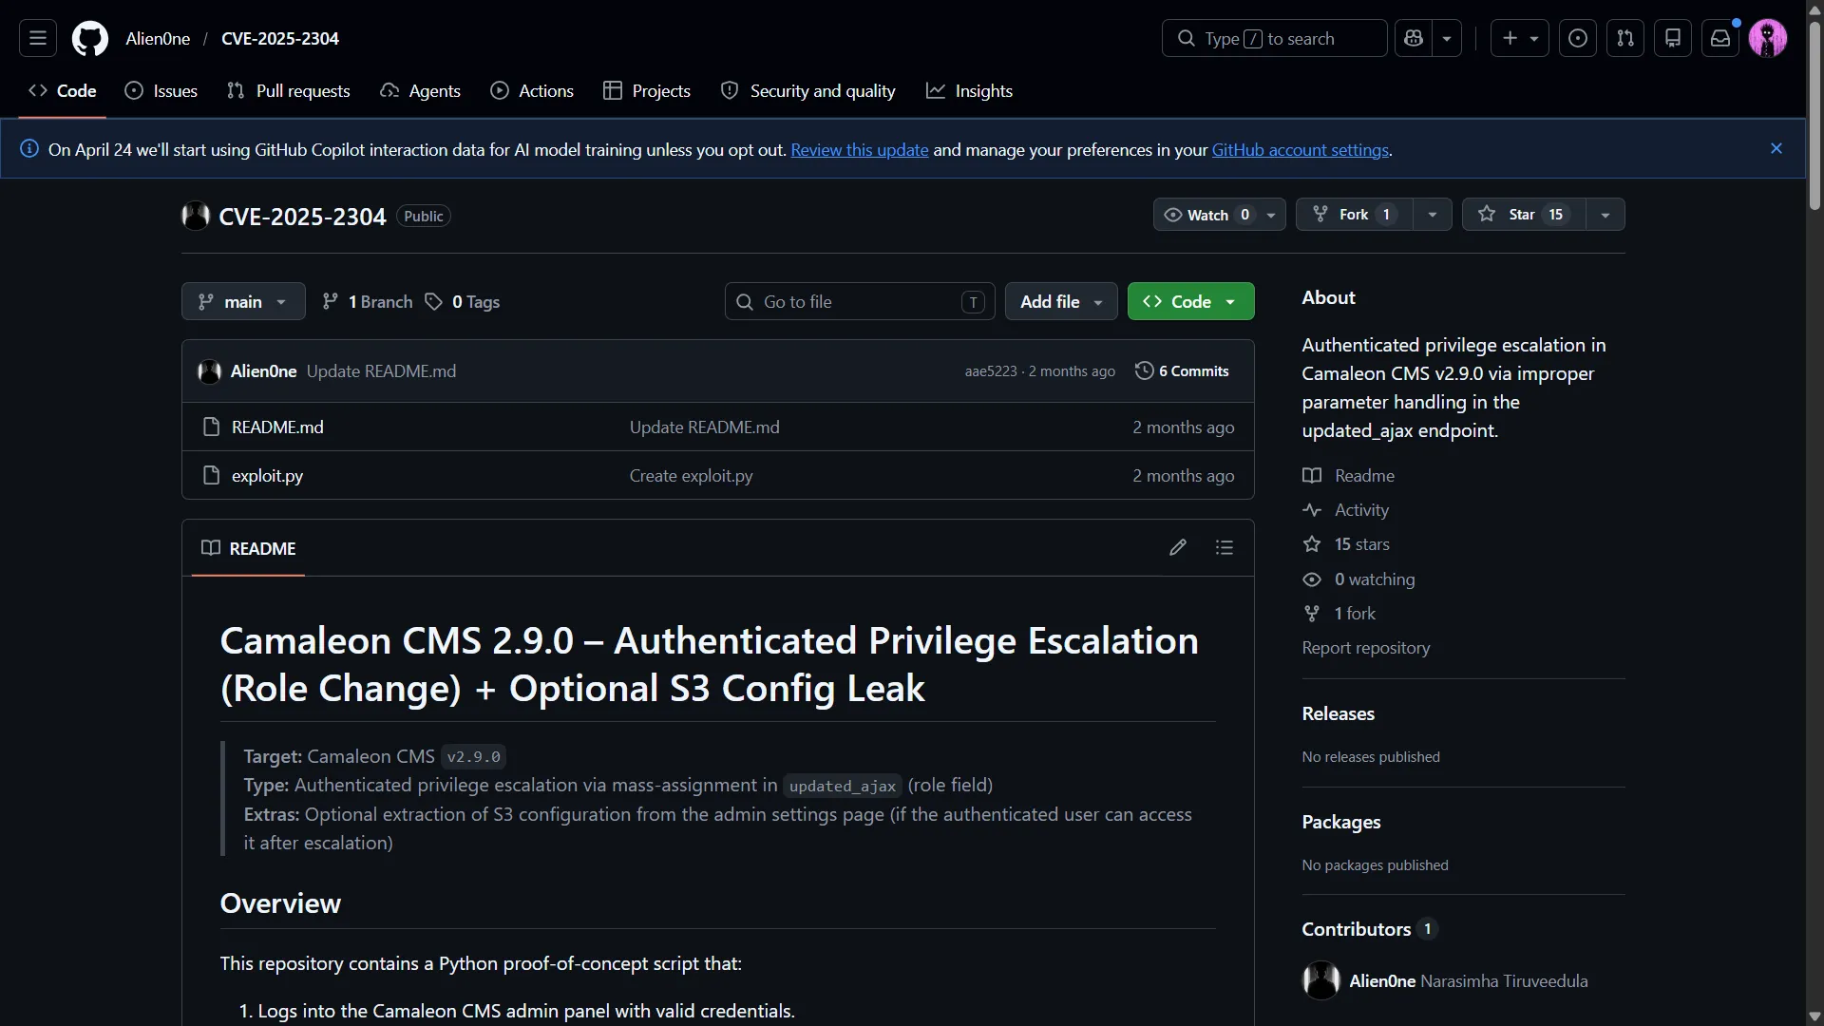Edit the README with the pencil icon

[x=1178, y=547]
